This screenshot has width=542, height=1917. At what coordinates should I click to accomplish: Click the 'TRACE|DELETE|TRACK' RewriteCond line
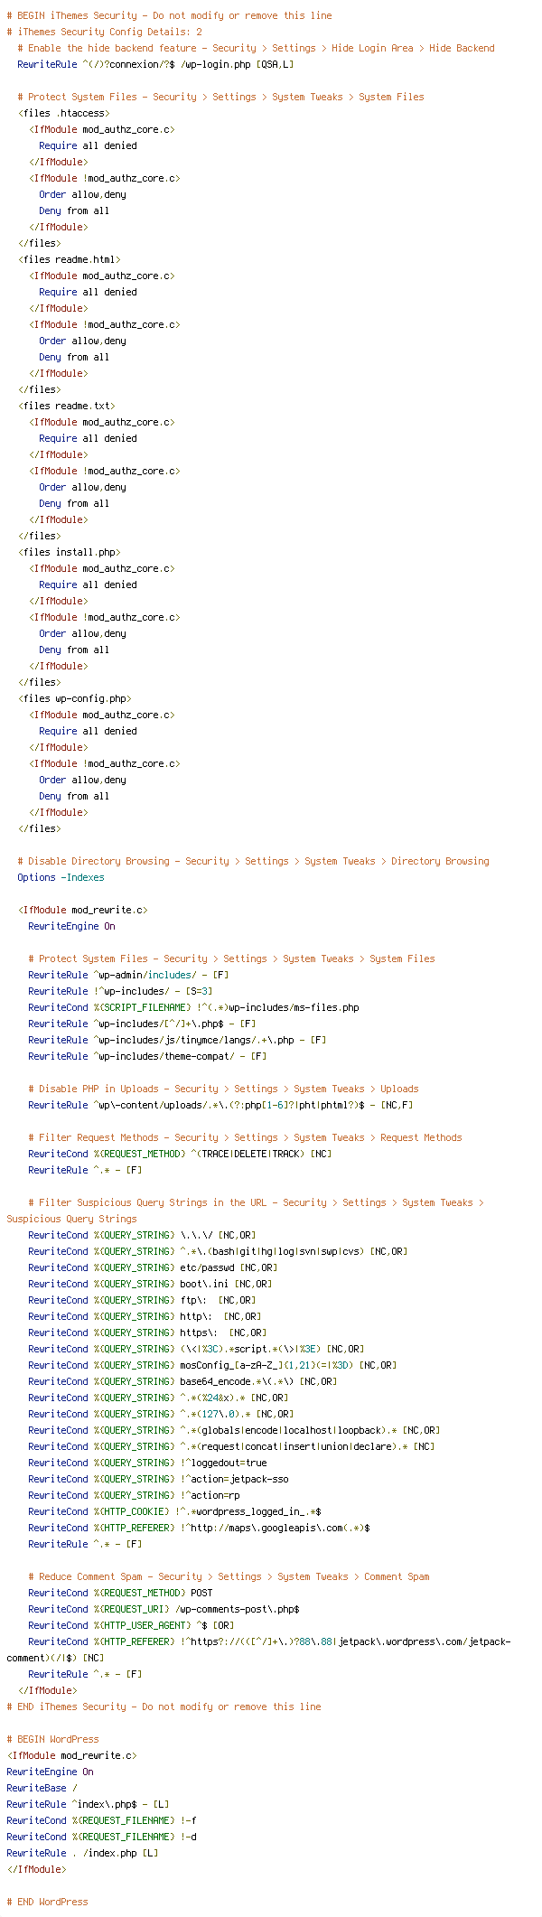pos(180,1154)
